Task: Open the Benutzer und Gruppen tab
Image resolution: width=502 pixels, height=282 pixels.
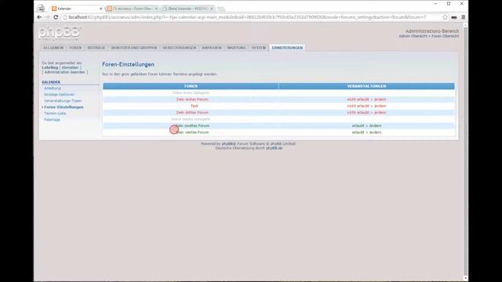Action: click(x=134, y=48)
